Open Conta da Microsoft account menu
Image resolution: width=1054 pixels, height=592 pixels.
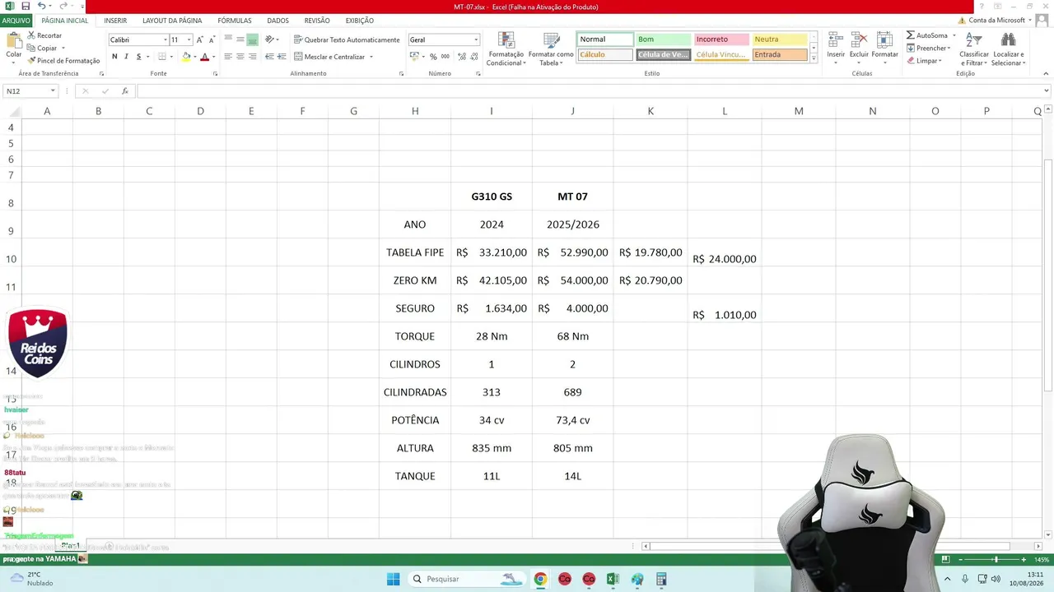(997, 21)
